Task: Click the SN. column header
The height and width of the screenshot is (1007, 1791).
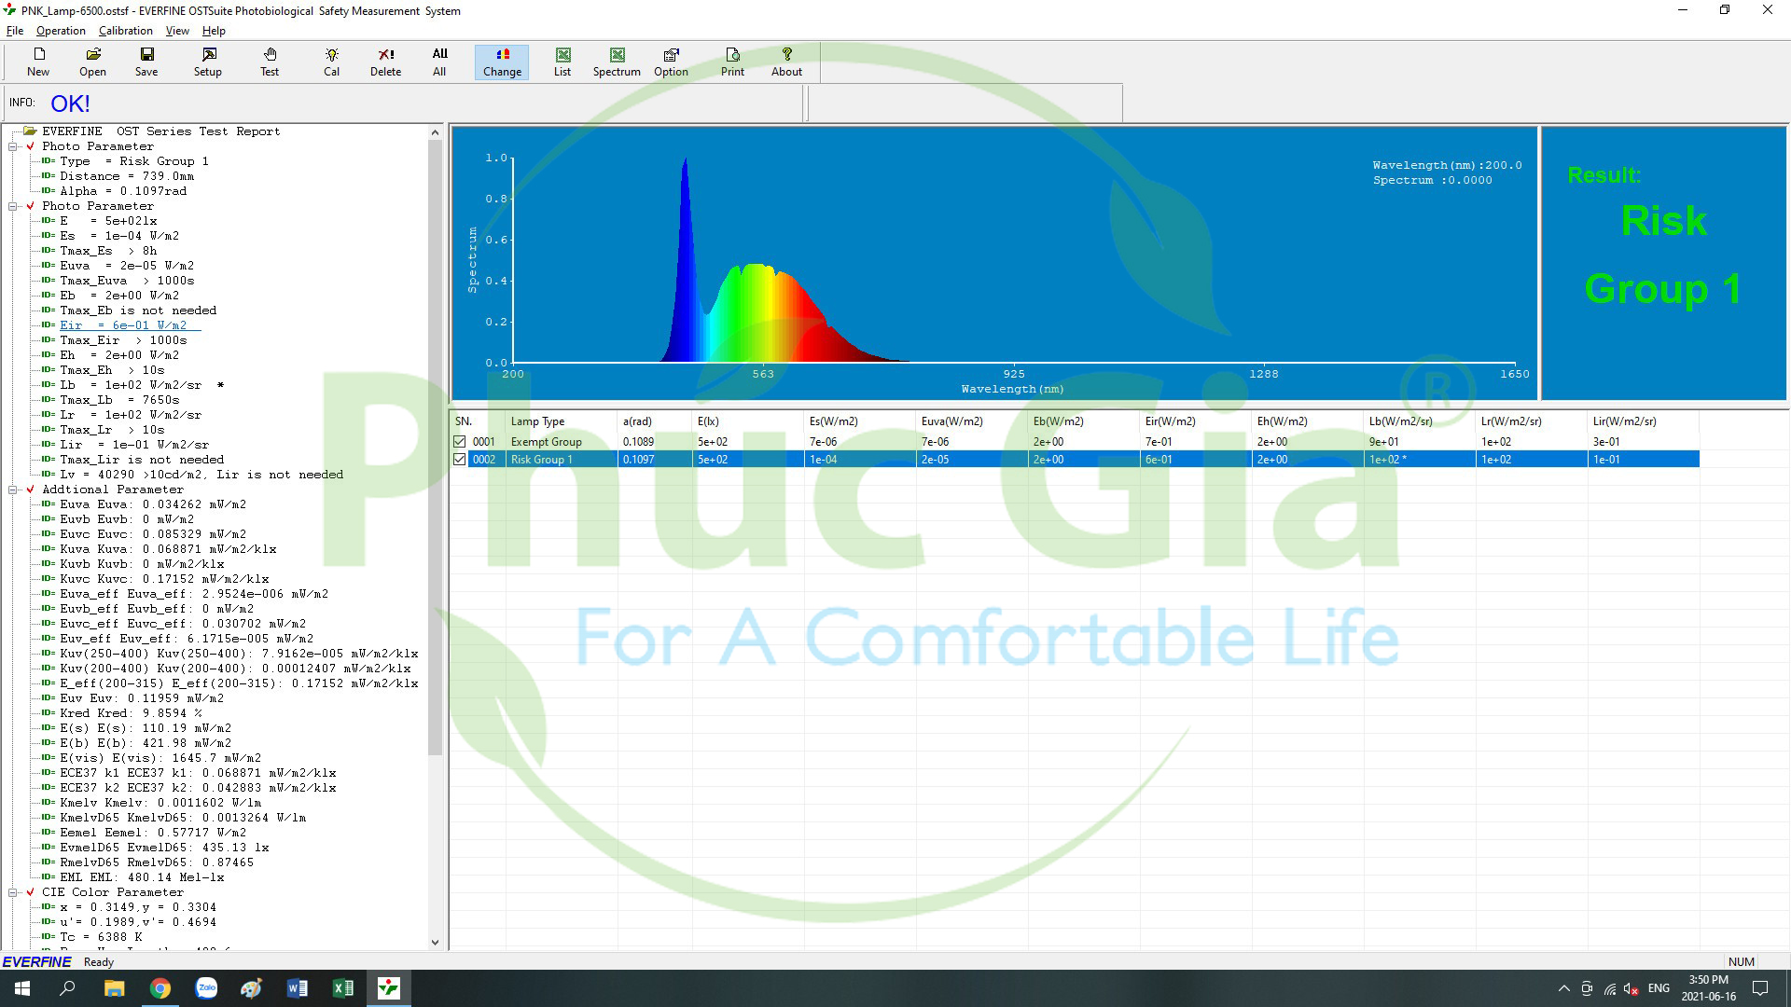Action: [478, 421]
